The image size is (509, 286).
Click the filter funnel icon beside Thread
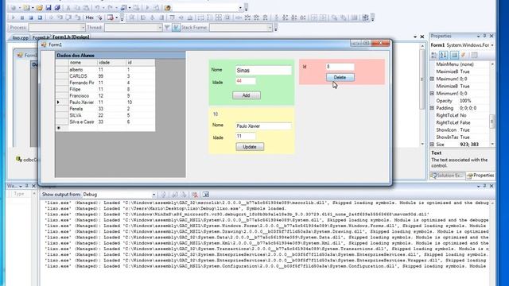(167, 28)
